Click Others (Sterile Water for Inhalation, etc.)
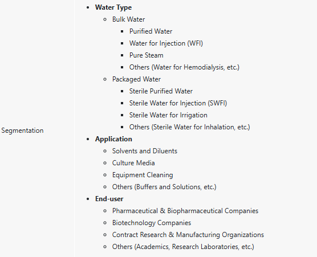This screenshot has height=257, width=317. tap(190, 127)
